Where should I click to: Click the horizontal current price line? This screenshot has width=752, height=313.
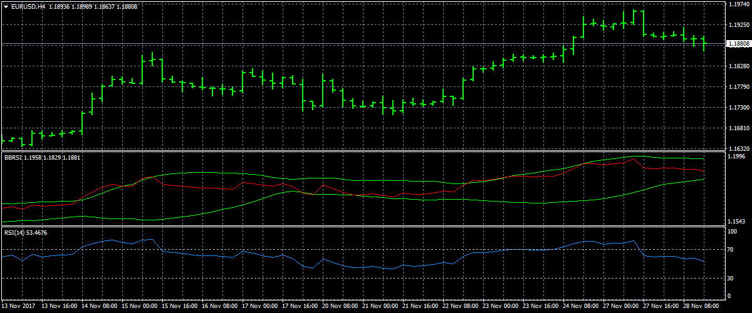376,44
